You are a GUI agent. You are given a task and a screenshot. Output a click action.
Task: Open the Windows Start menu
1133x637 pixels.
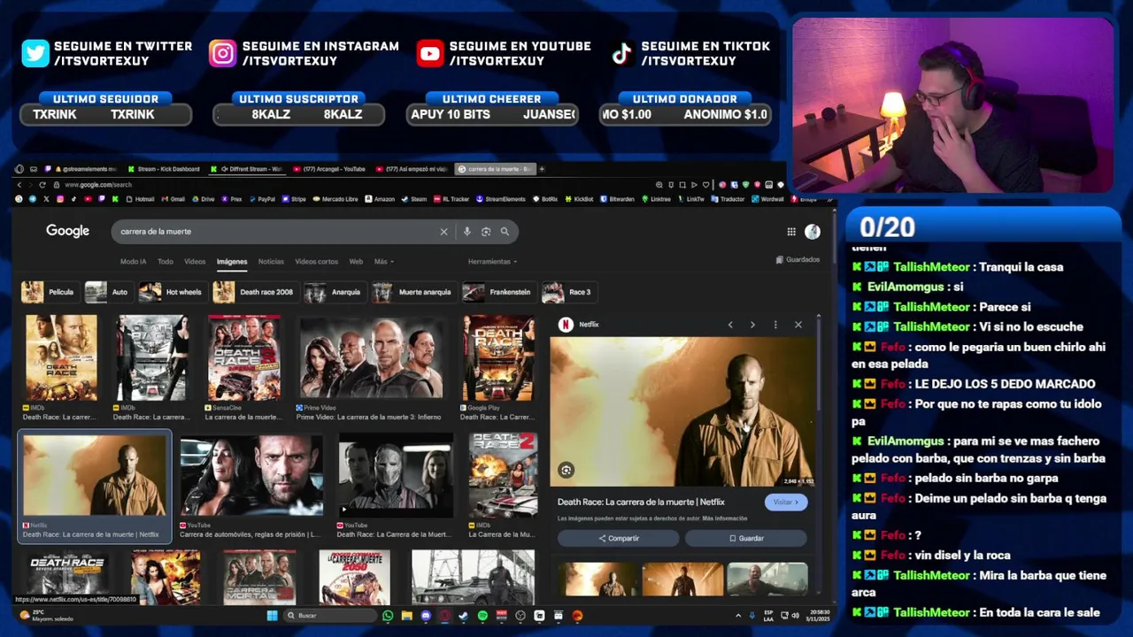tap(272, 616)
